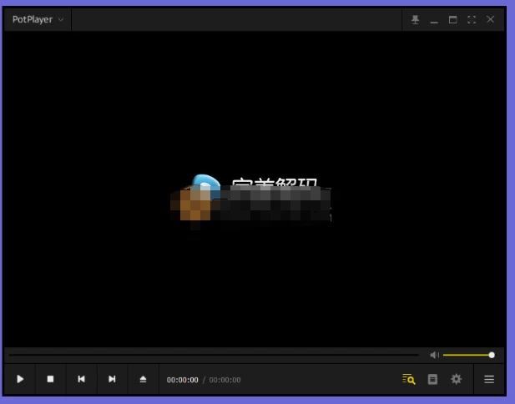Skip to the previous track
The image size is (515, 404).
pyautogui.click(x=81, y=379)
